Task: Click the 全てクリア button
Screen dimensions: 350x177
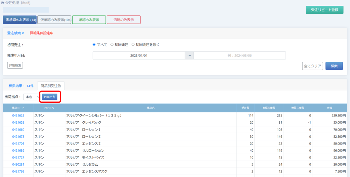Action: click(x=312, y=66)
